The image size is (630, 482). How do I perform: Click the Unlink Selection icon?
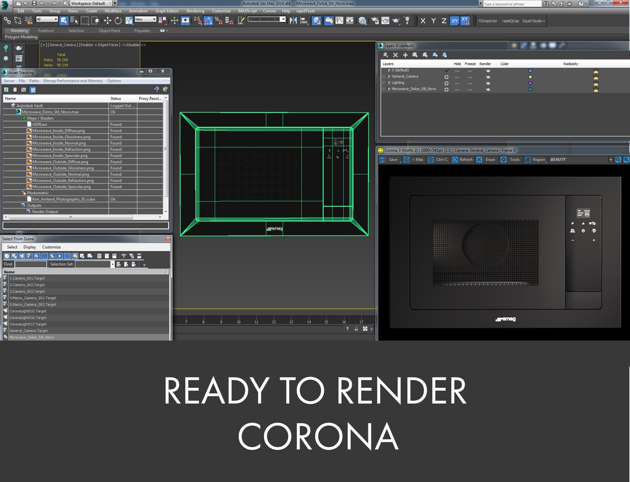tap(18, 20)
